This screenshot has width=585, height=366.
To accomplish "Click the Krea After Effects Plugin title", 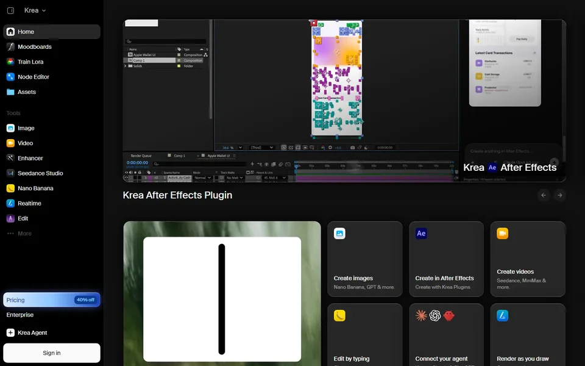I will [x=177, y=195].
